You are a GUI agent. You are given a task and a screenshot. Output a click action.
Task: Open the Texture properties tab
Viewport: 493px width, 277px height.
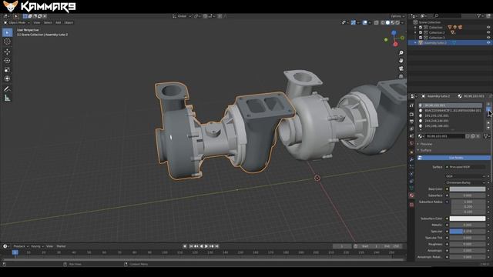[411, 205]
